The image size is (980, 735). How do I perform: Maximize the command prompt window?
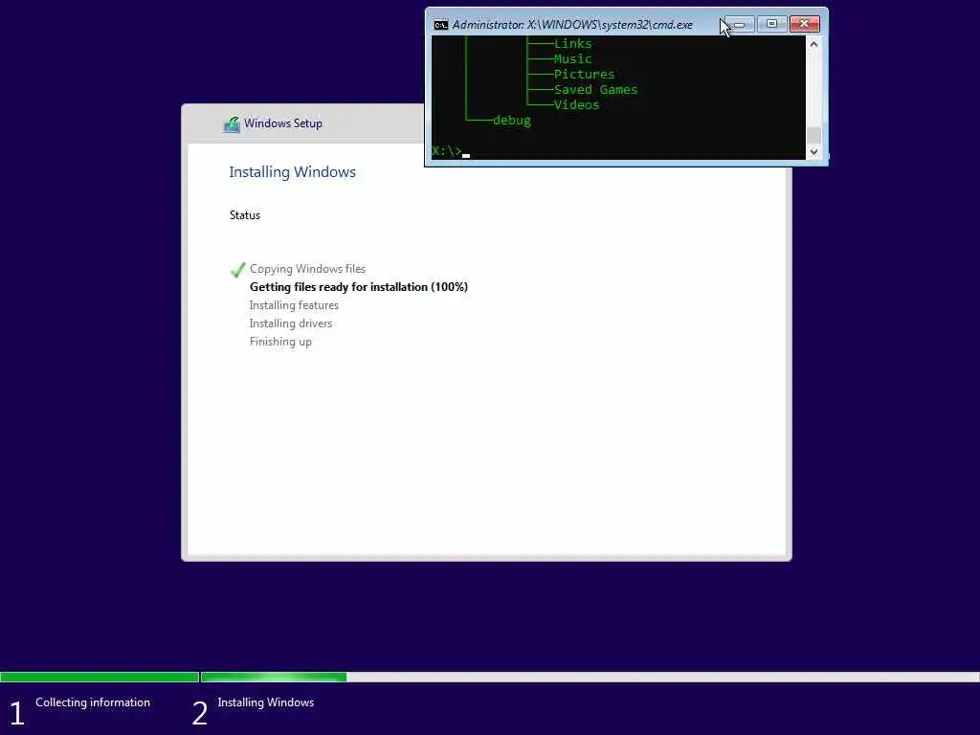(x=772, y=24)
